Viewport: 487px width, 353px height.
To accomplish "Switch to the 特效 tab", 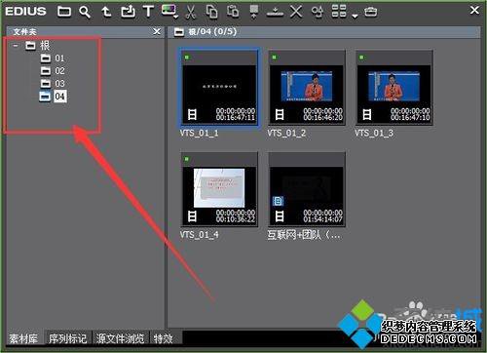I will pos(164,339).
